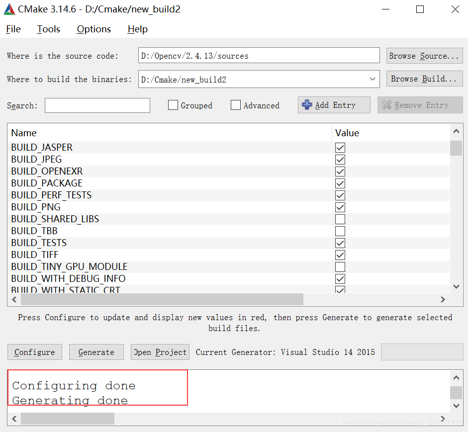Click the output log scroll-left arrow
The width and height of the screenshot is (468, 432).
[x=14, y=419]
